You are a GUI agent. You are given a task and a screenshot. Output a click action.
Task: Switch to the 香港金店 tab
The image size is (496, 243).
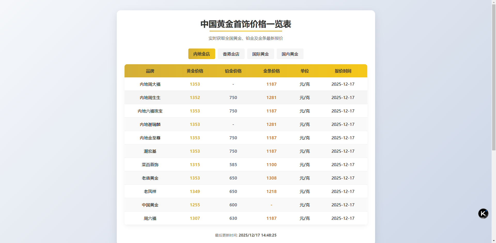click(x=231, y=54)
